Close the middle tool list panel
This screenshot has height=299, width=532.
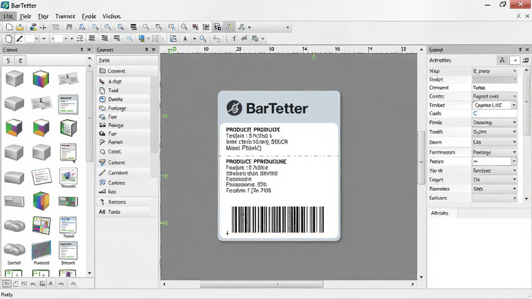tap(153, 49)
